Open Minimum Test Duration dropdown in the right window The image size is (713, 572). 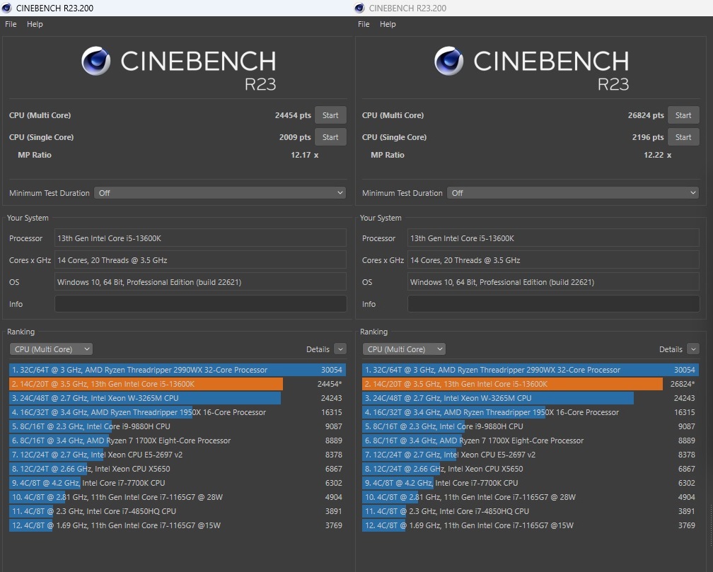coord(573,193)
